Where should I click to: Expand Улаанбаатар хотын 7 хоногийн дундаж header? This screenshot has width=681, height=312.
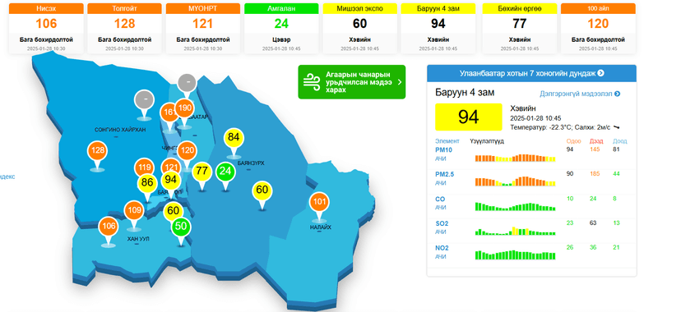[531, 73]
